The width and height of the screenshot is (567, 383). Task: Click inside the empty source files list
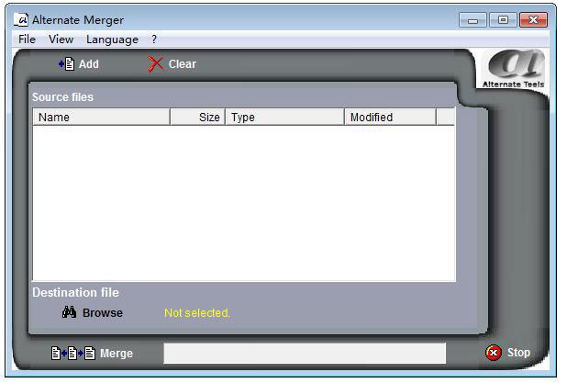244,203
